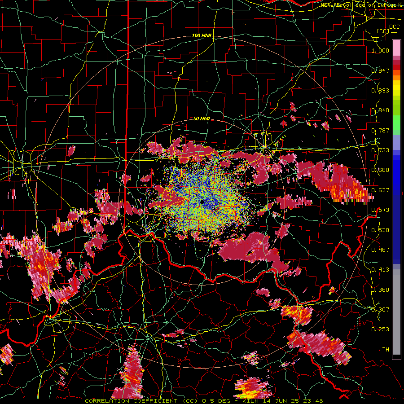The width and height of the screenshot is (404, 404).
Task: Click the CORRELATION COEFFICIENT (CC) caption text
Action: pyautogui.click(x=142, y=401)
